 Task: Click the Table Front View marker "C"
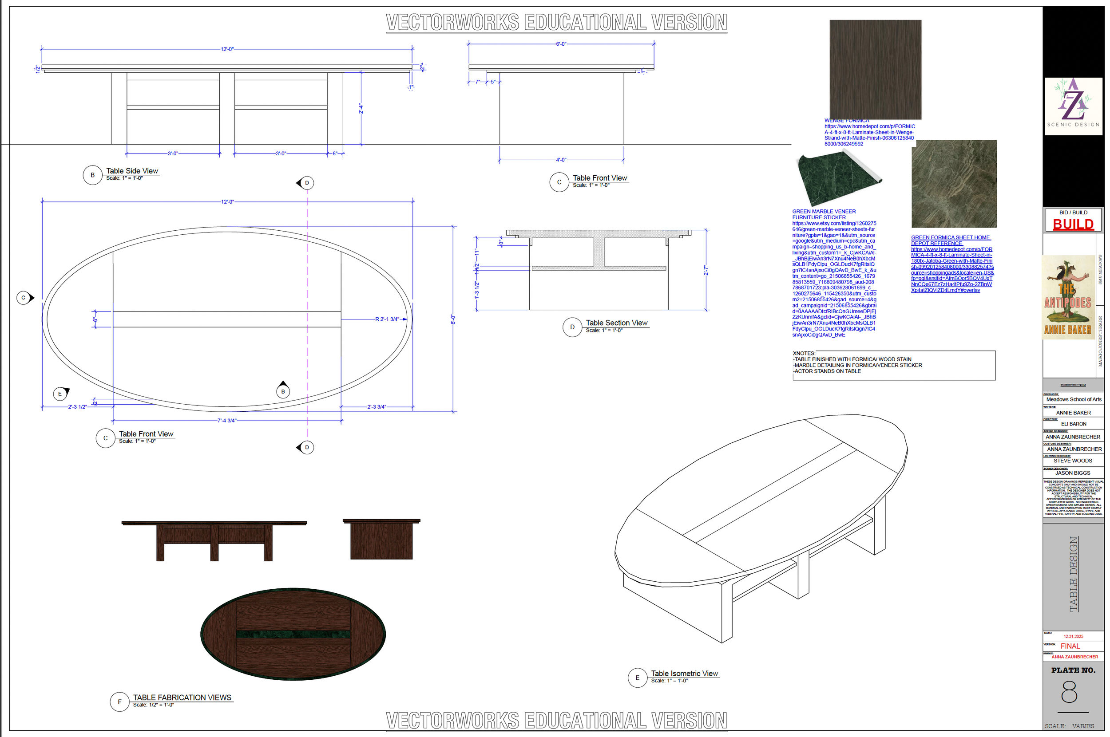[x=559, y=183]
